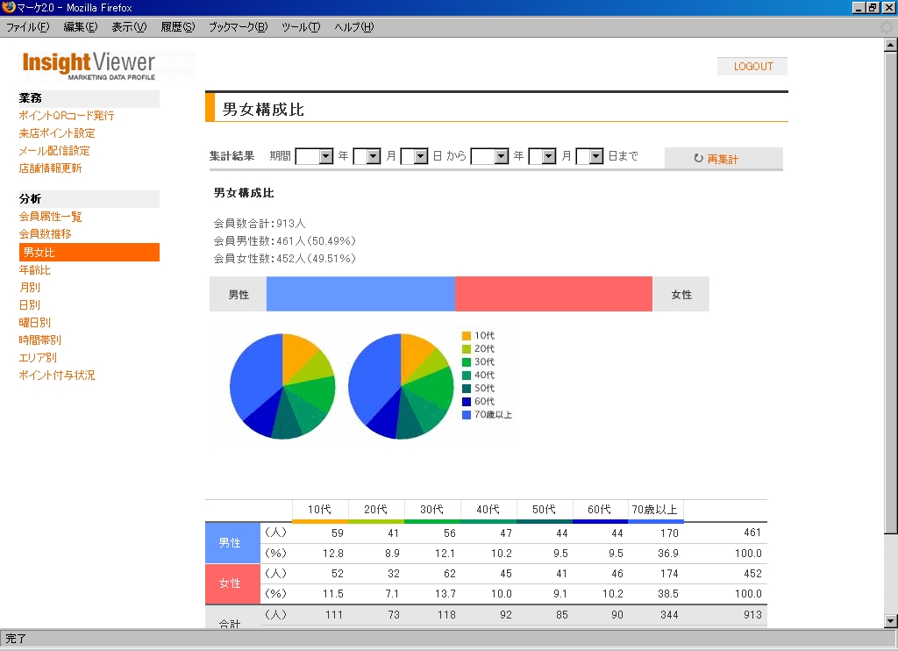Click 会員女性数:452人(49.51%) text

pyautogui.click(x=285, y=259)
